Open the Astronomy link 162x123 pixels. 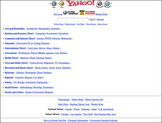click(x=30, y=82)
